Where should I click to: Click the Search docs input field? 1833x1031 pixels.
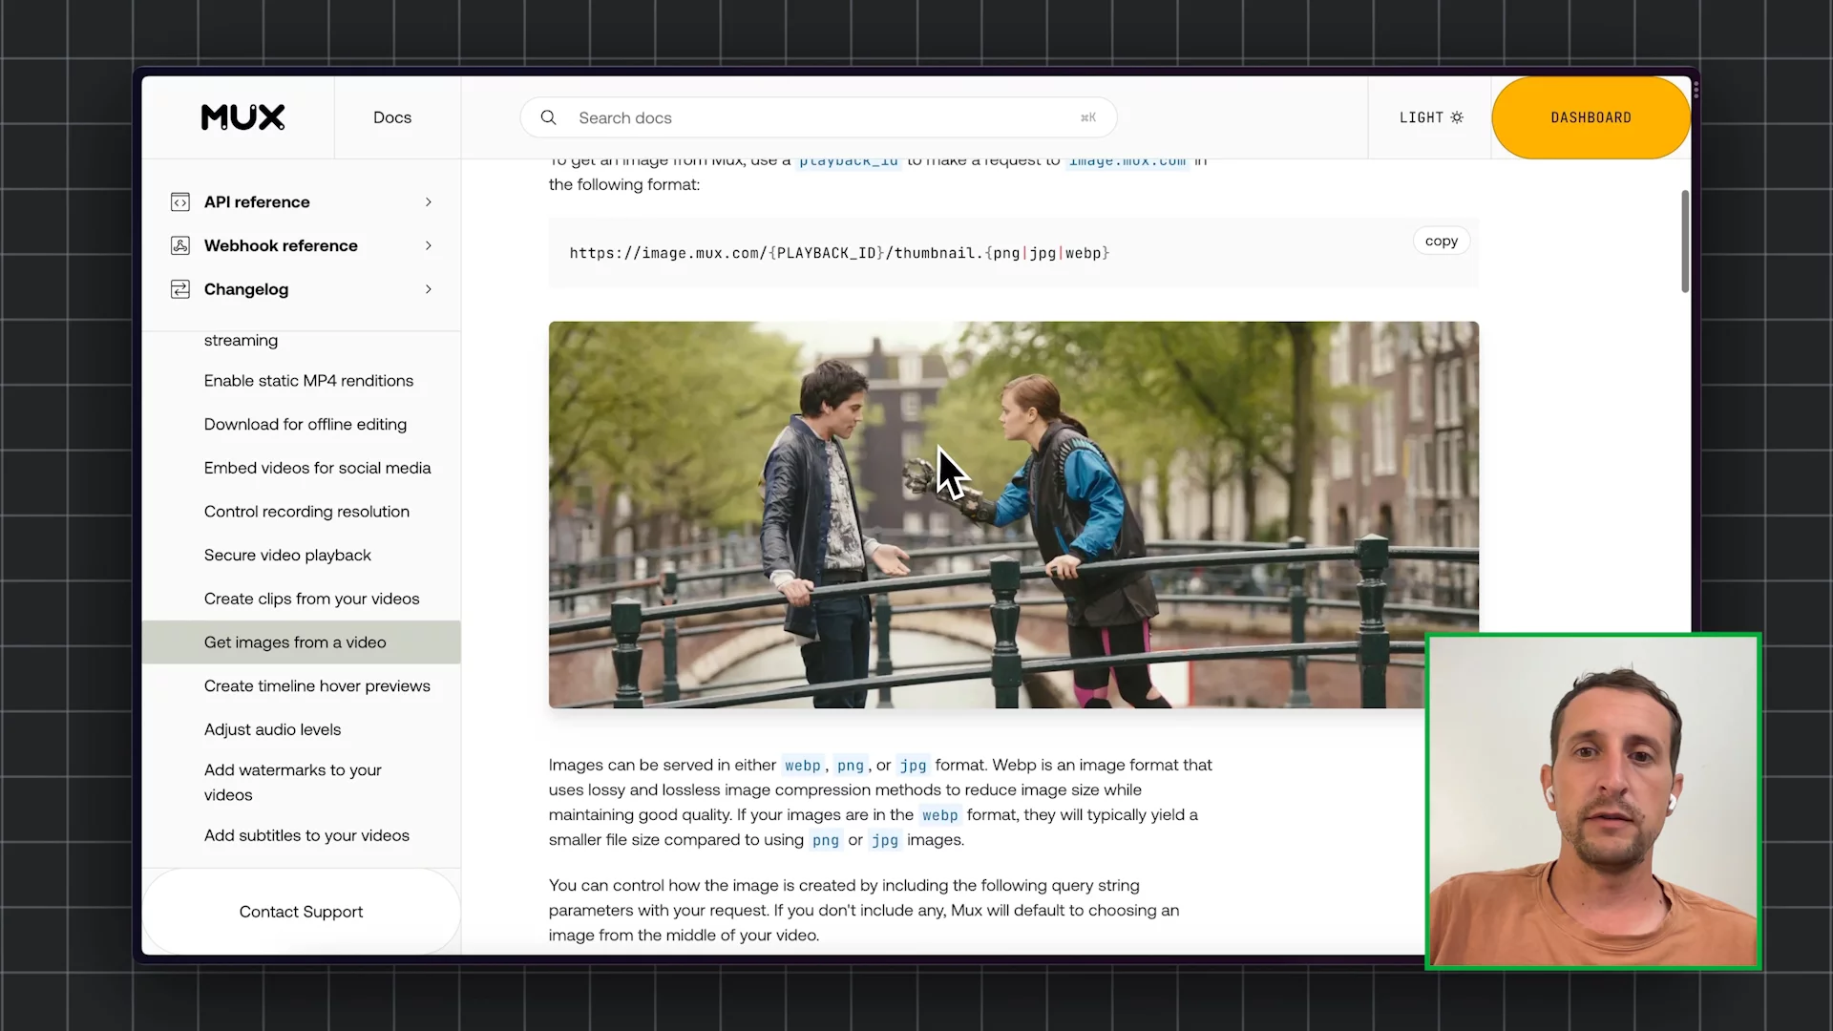click(818, 116)
